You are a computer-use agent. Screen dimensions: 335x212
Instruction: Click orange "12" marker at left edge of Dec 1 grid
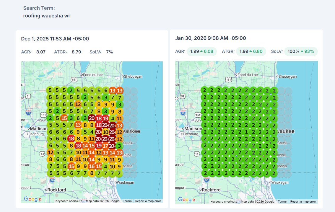tap(50, 153)
